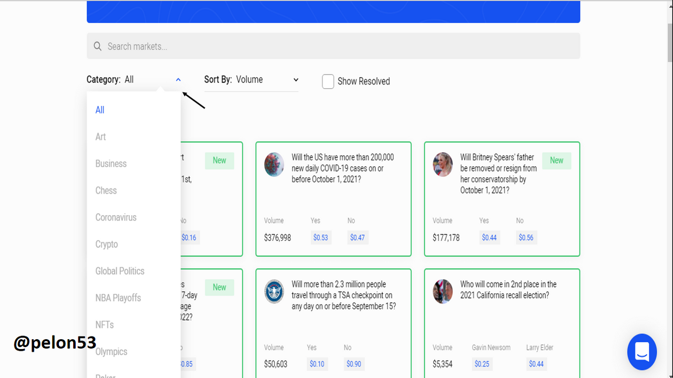Click Larry Elder $0.44 price
This screenshot has height=378, width=673.
coord(536,364)
